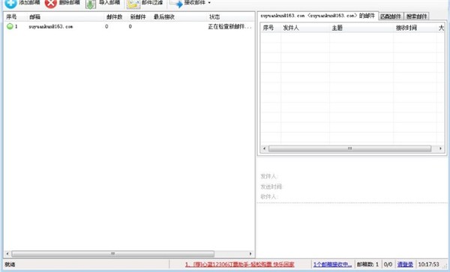This screenshot has width=450, height=272.
Task: Open the Mail Filter folder icon
Action: click(x=133, y=4)
